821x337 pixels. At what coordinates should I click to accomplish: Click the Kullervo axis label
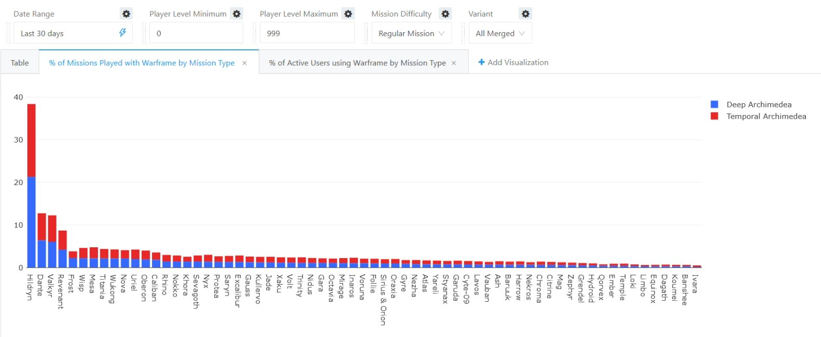pyautogui.click(x=258, y=289)
